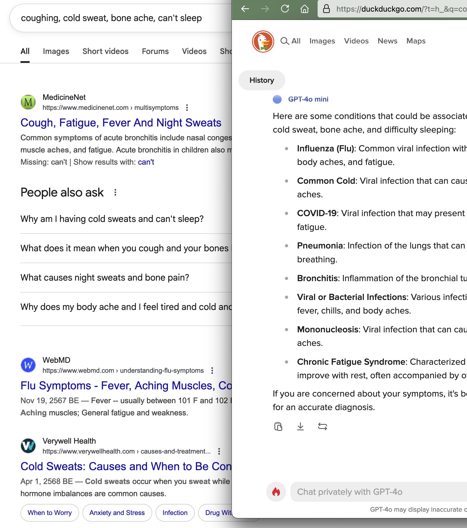Click the verywellhealth.com causes-and-treatment URL
Viewport: 467px width, 528px height.
(126, 451)
